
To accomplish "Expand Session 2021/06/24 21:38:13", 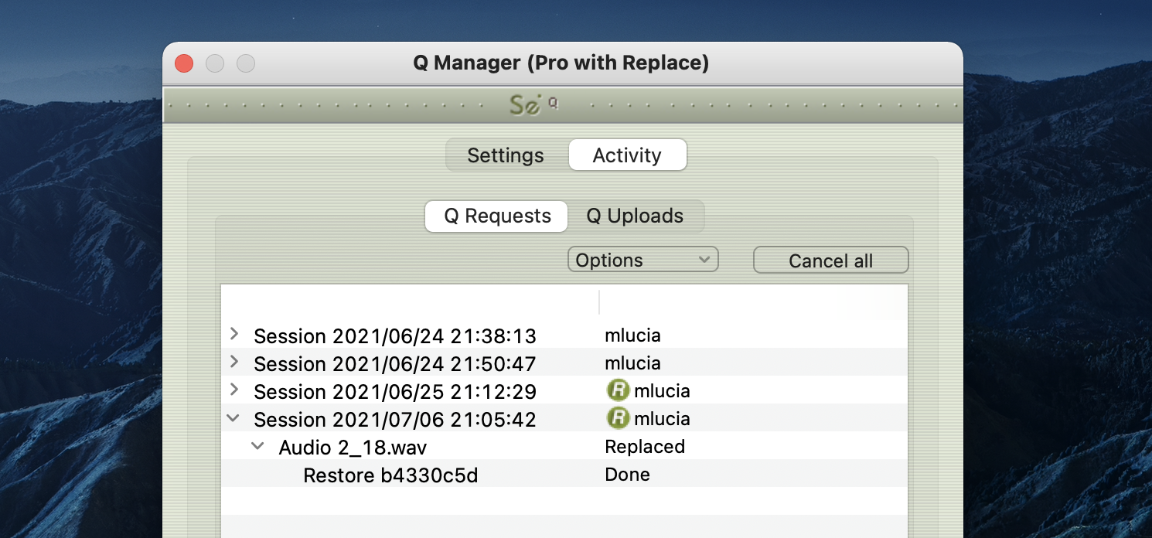I will point(234,335).
